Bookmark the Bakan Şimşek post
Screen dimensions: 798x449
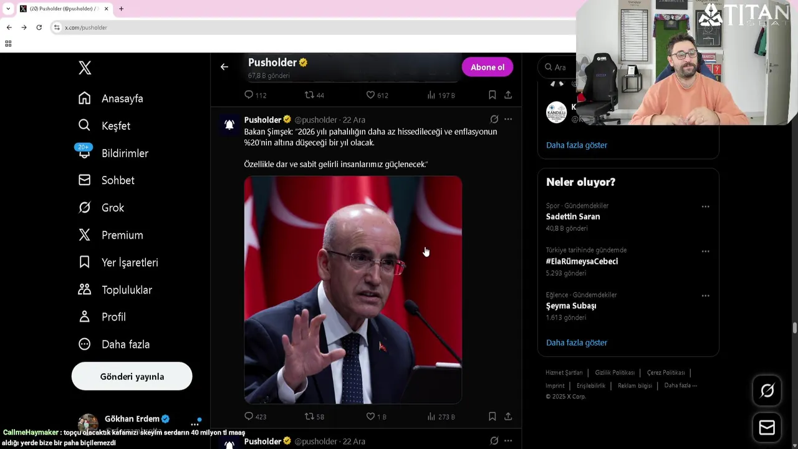[492, 416]
